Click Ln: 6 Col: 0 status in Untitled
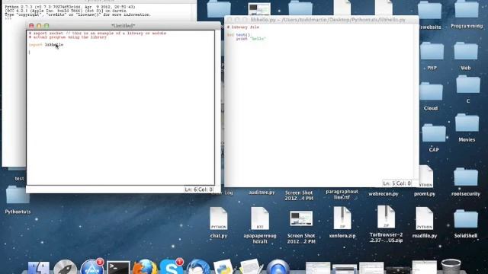This screenshot has width=488, height=274. [x=198, y=190]
